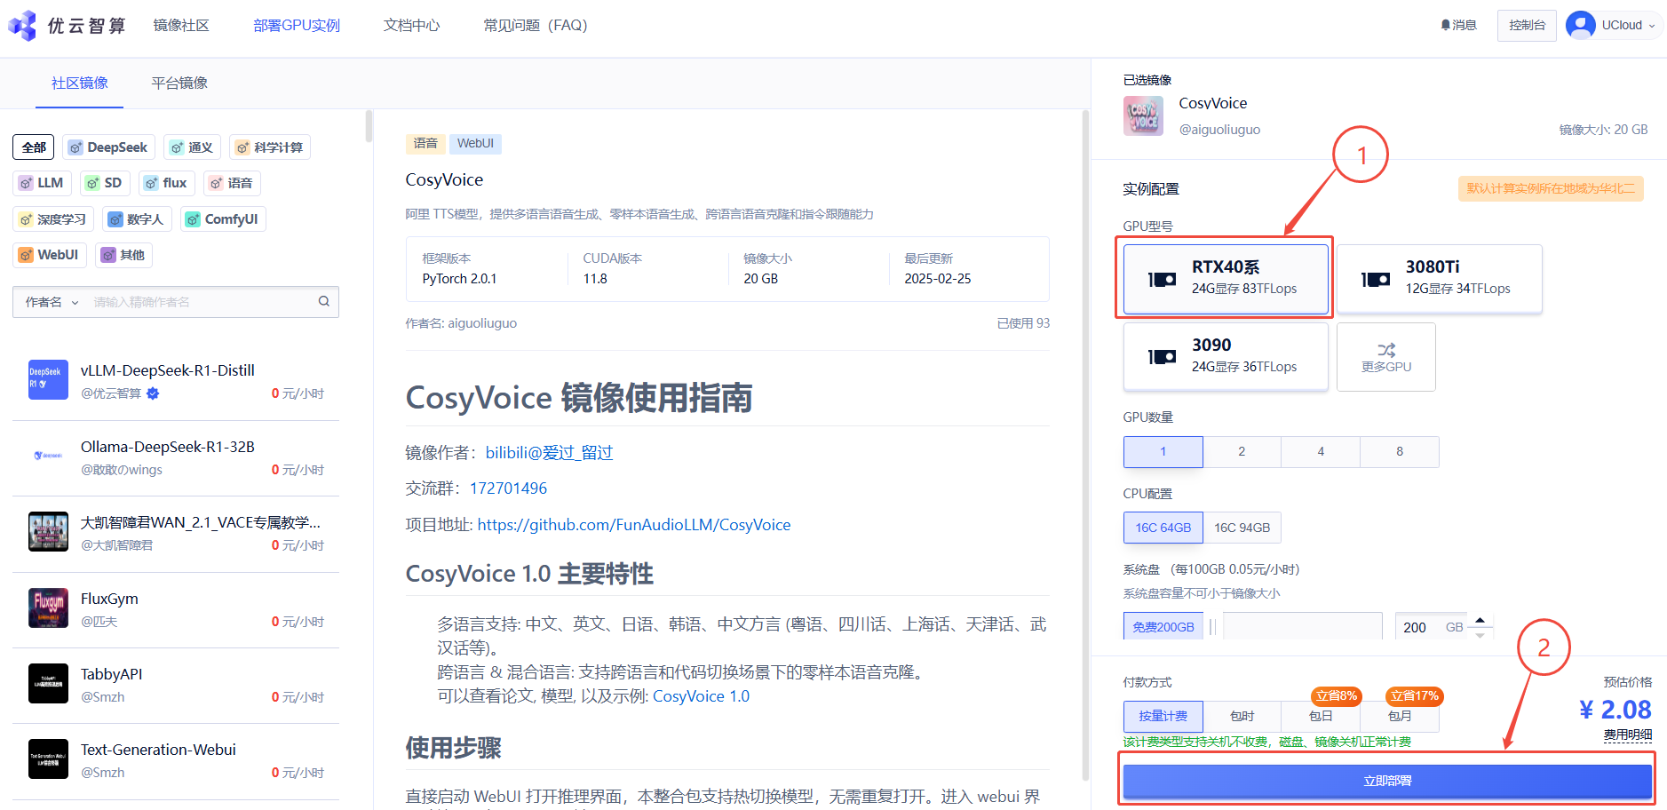Open 文档中心 in top navigation

pos(411,25)
